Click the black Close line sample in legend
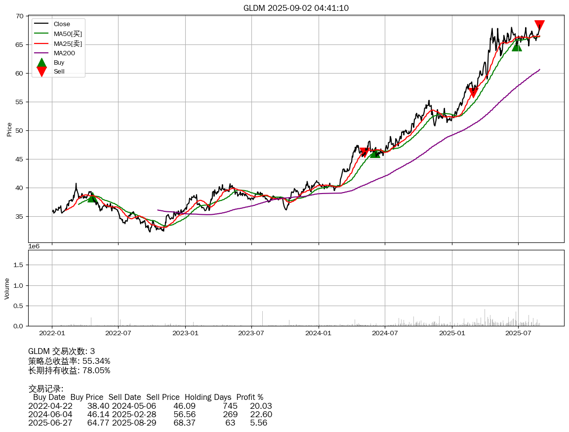 pos(41,24)
